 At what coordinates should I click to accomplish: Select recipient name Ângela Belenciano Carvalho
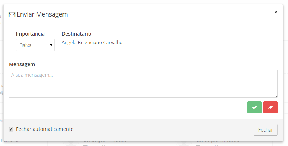92,43
